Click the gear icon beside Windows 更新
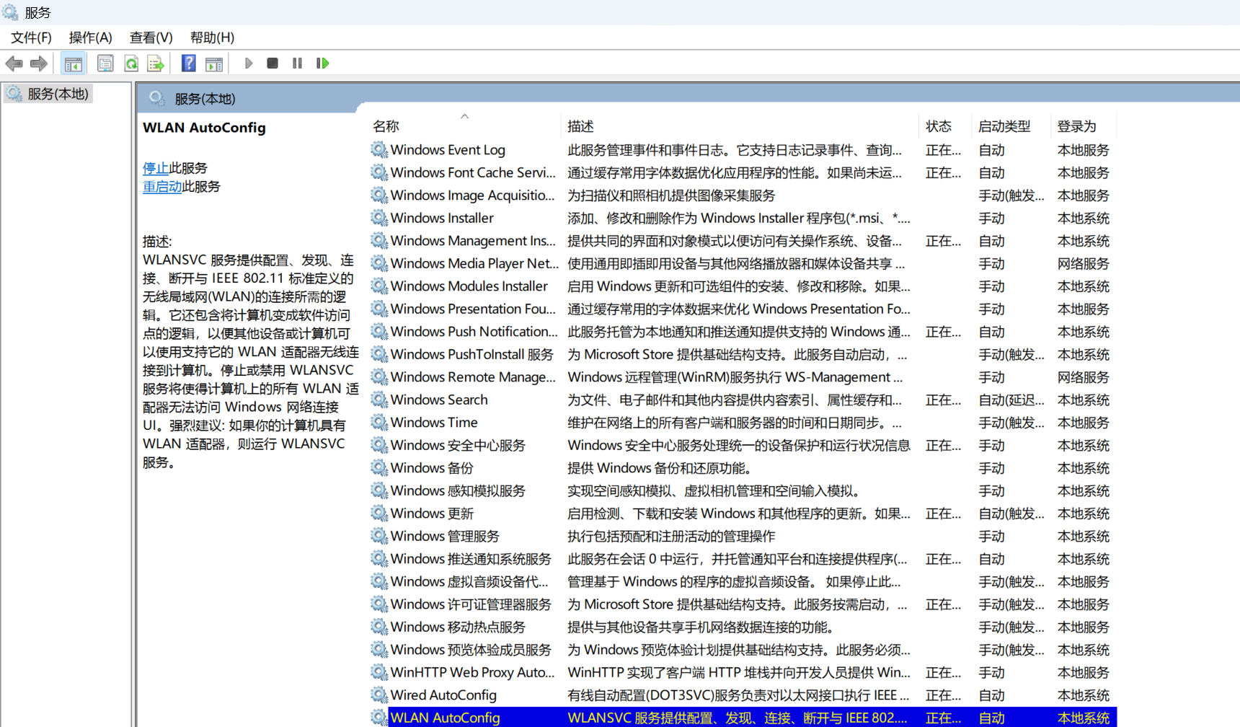 tap(379, 514)
